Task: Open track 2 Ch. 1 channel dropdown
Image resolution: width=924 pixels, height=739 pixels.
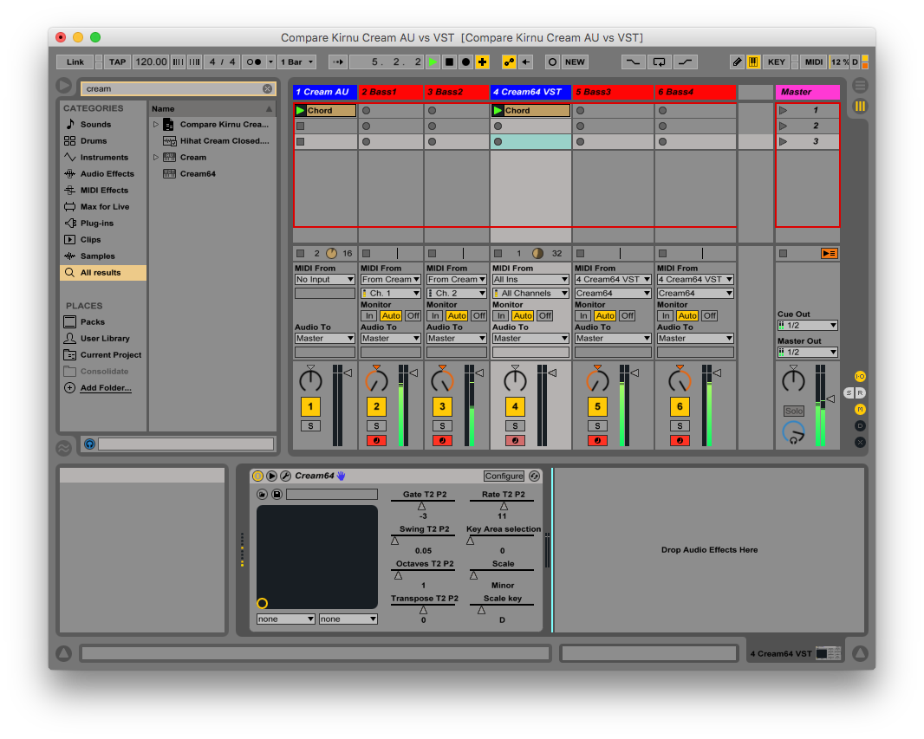Action: click(x=391, y=293)
